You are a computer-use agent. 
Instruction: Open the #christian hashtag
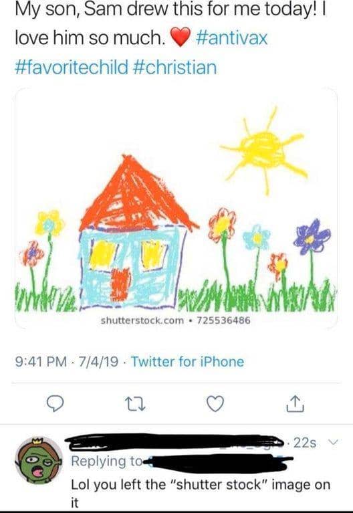click(x=175, y=68)
